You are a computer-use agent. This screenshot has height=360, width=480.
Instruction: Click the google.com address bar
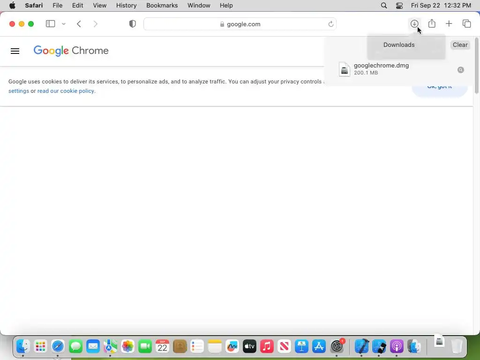(x=240, y=24)
